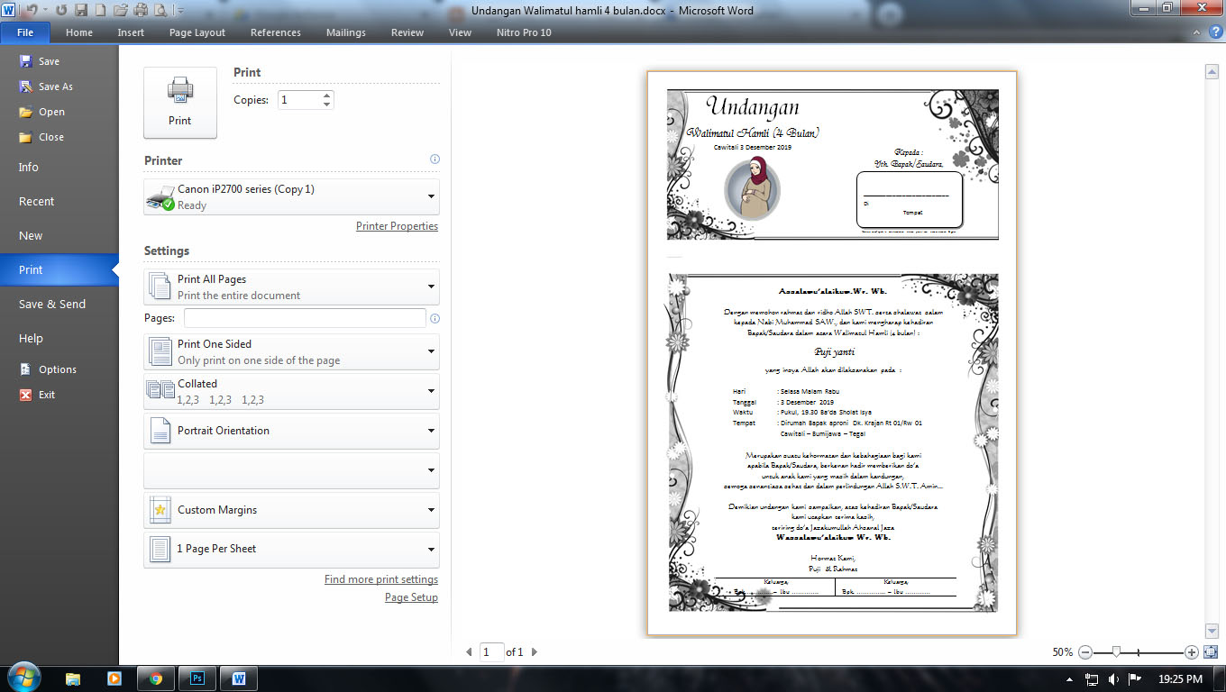
Task: Open the Customize Quick Access Toolbar arrow
Action: [180, 12]
